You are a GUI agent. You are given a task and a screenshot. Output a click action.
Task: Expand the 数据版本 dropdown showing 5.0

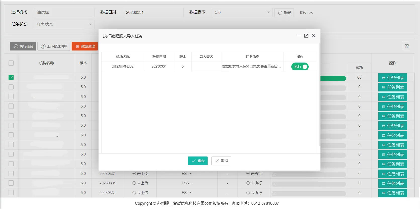coord(242,12)
